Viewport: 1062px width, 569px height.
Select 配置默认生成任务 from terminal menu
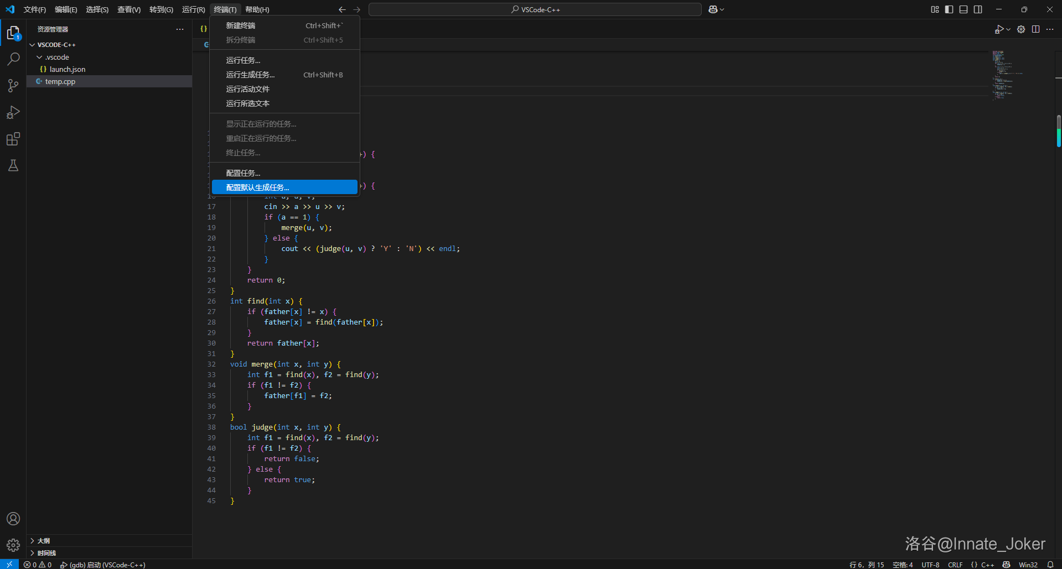tap(257, 187)
